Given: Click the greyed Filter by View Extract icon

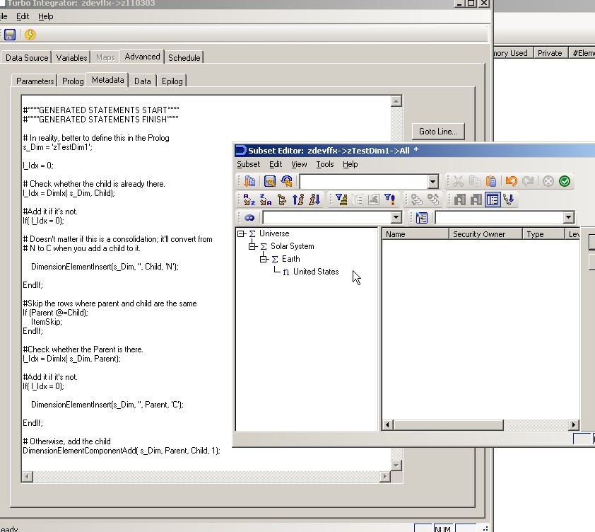Looking at the screenshot, I should (373, 199).
